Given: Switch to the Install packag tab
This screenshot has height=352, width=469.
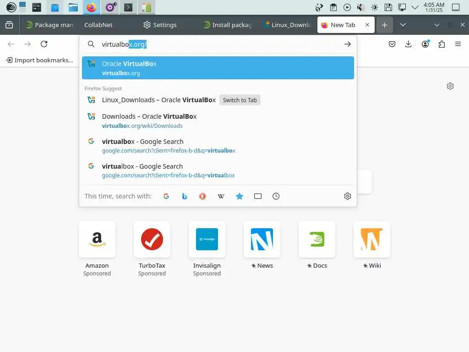Looking at the screenshot, I should (x=228, y=25).
